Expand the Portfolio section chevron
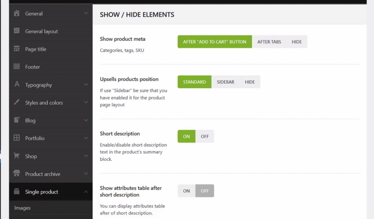 (86, 138)
